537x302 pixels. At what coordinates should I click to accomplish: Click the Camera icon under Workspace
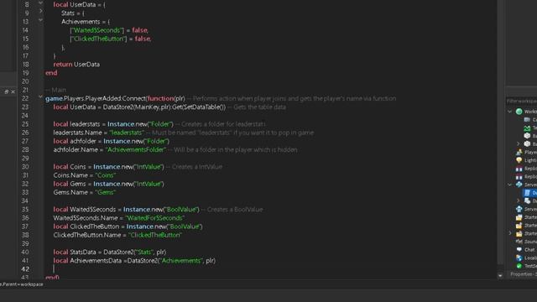(527, 119)
